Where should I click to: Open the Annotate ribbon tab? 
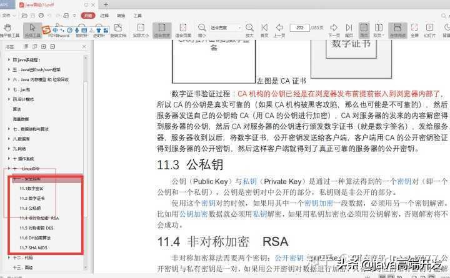[104, 16]
